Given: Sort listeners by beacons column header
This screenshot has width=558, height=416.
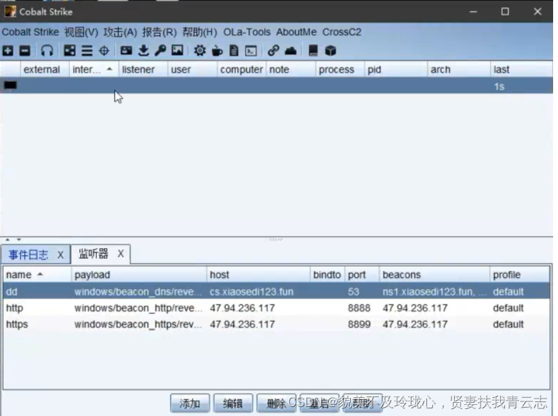Looking at the screenshot, I should point(435,274).
